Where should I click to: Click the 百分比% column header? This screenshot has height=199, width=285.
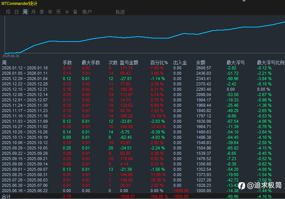click(x=159, y=63)
